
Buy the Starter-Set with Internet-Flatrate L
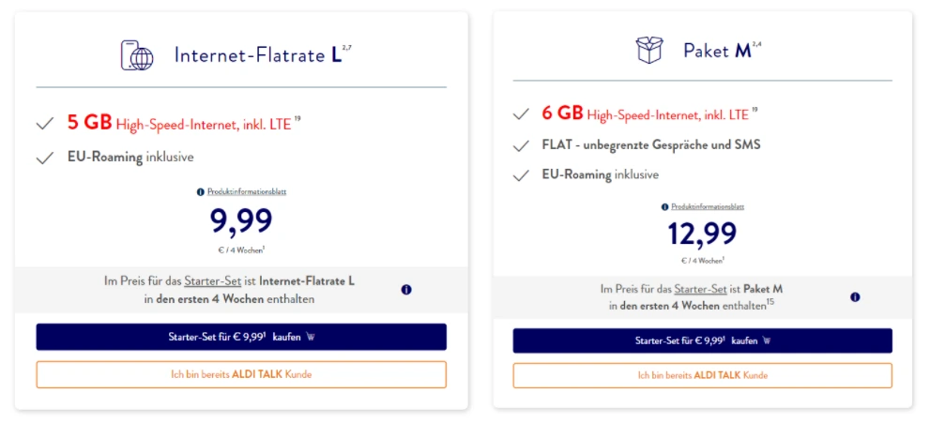tap(241, 337)
